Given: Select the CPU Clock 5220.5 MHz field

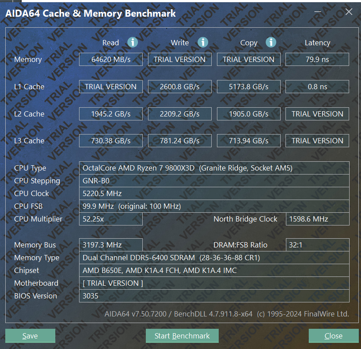Looking at the screenshot, I should coord(214,193).
